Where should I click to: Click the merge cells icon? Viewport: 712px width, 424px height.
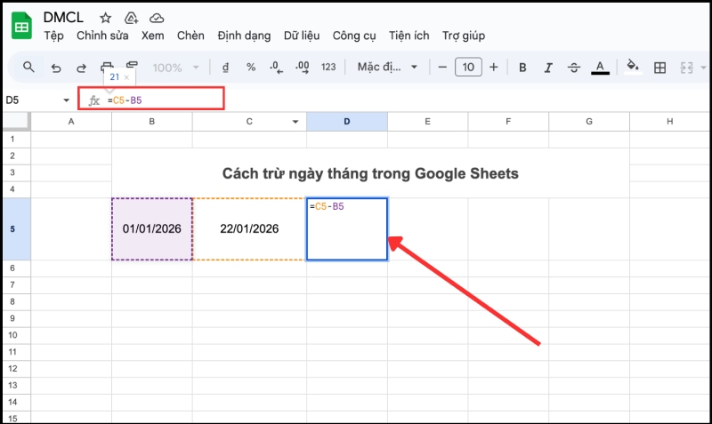pyautogui.click(x=686, y=68)
